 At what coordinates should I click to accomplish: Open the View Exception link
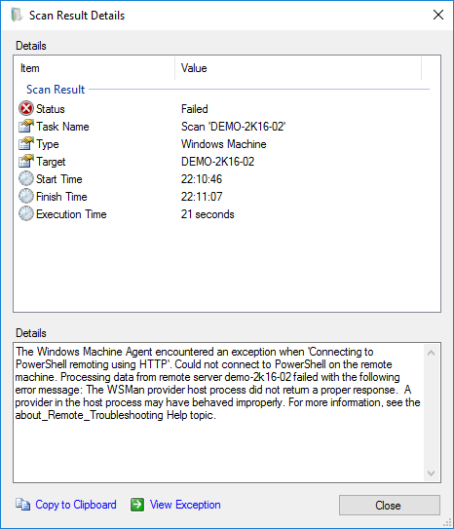[x=185, y=505]
